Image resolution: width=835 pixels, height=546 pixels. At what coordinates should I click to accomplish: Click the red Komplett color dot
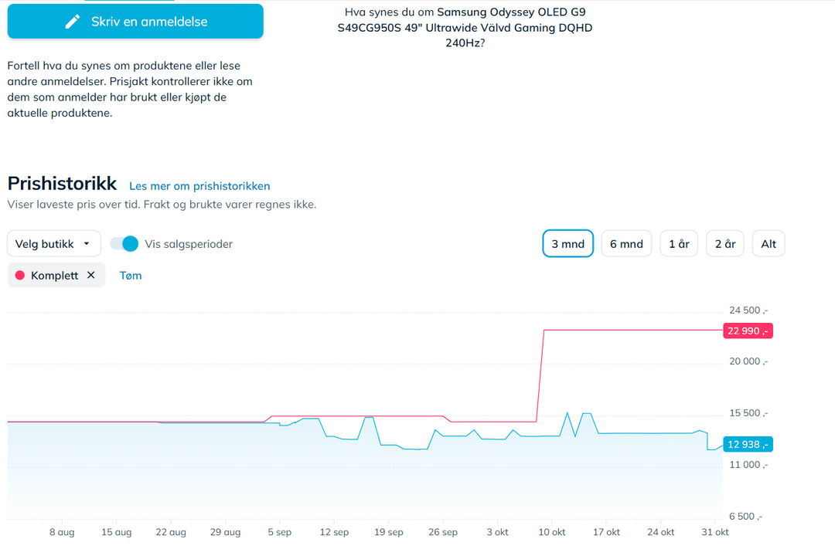coord(20,275)
